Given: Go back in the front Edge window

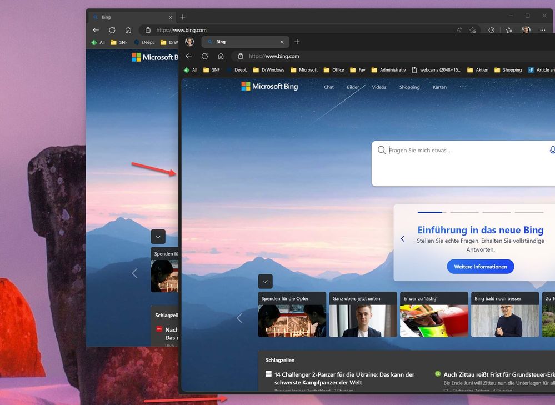Looking at the screenshot, I should click(189, 56).
